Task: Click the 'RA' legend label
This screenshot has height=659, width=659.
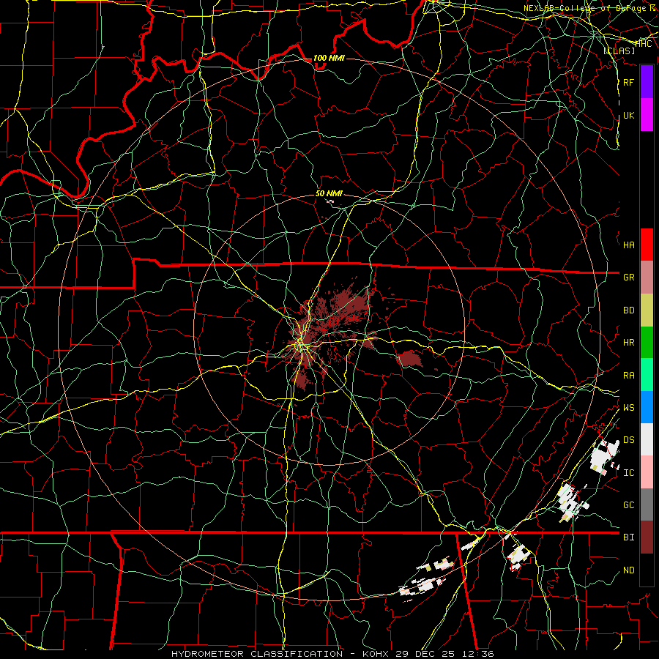Action: [628, 376]
